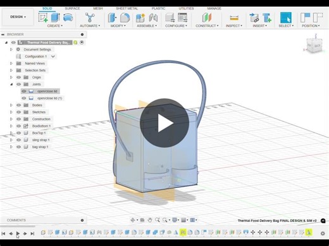Screen dimensions: 329x246
Task: Select the Construct plane icon
Action: [207, 18]
